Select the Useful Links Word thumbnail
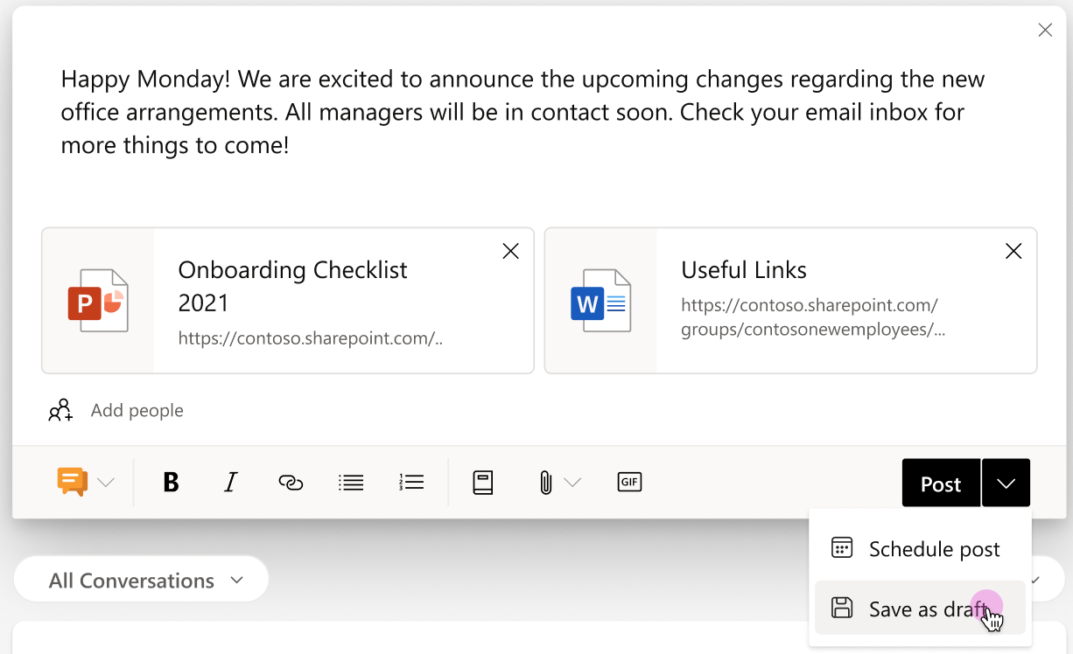This screenshot has height=654, width=1073. (x=600, y=300)
